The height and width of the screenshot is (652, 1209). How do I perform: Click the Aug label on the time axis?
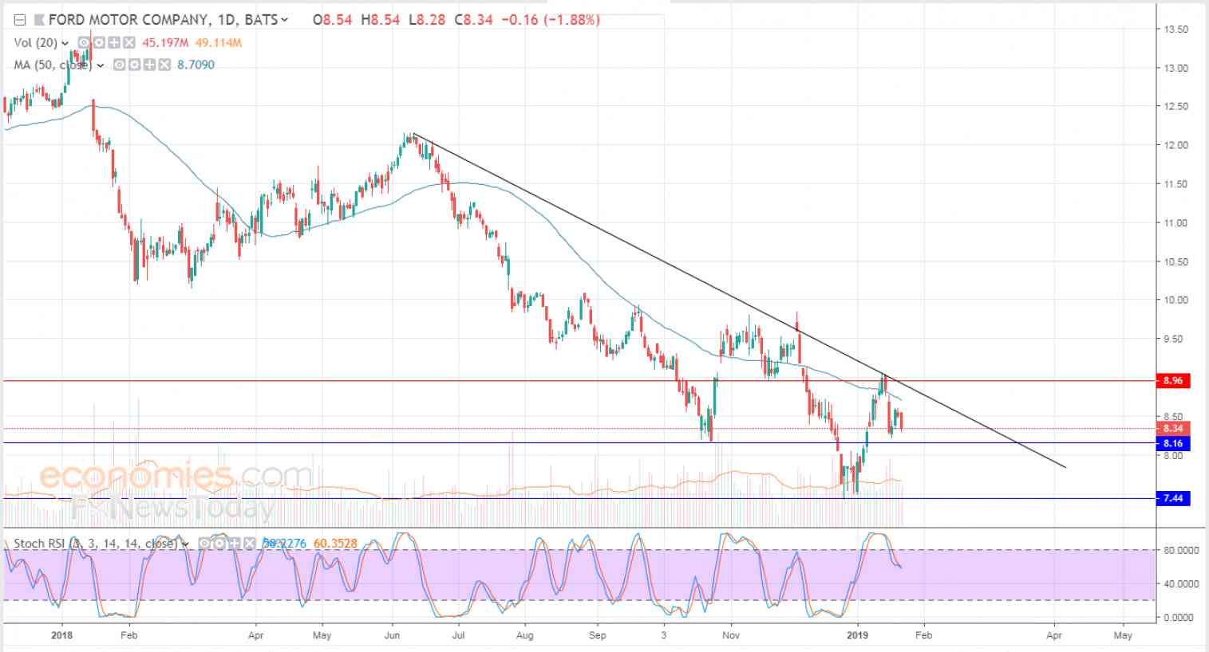524,636
